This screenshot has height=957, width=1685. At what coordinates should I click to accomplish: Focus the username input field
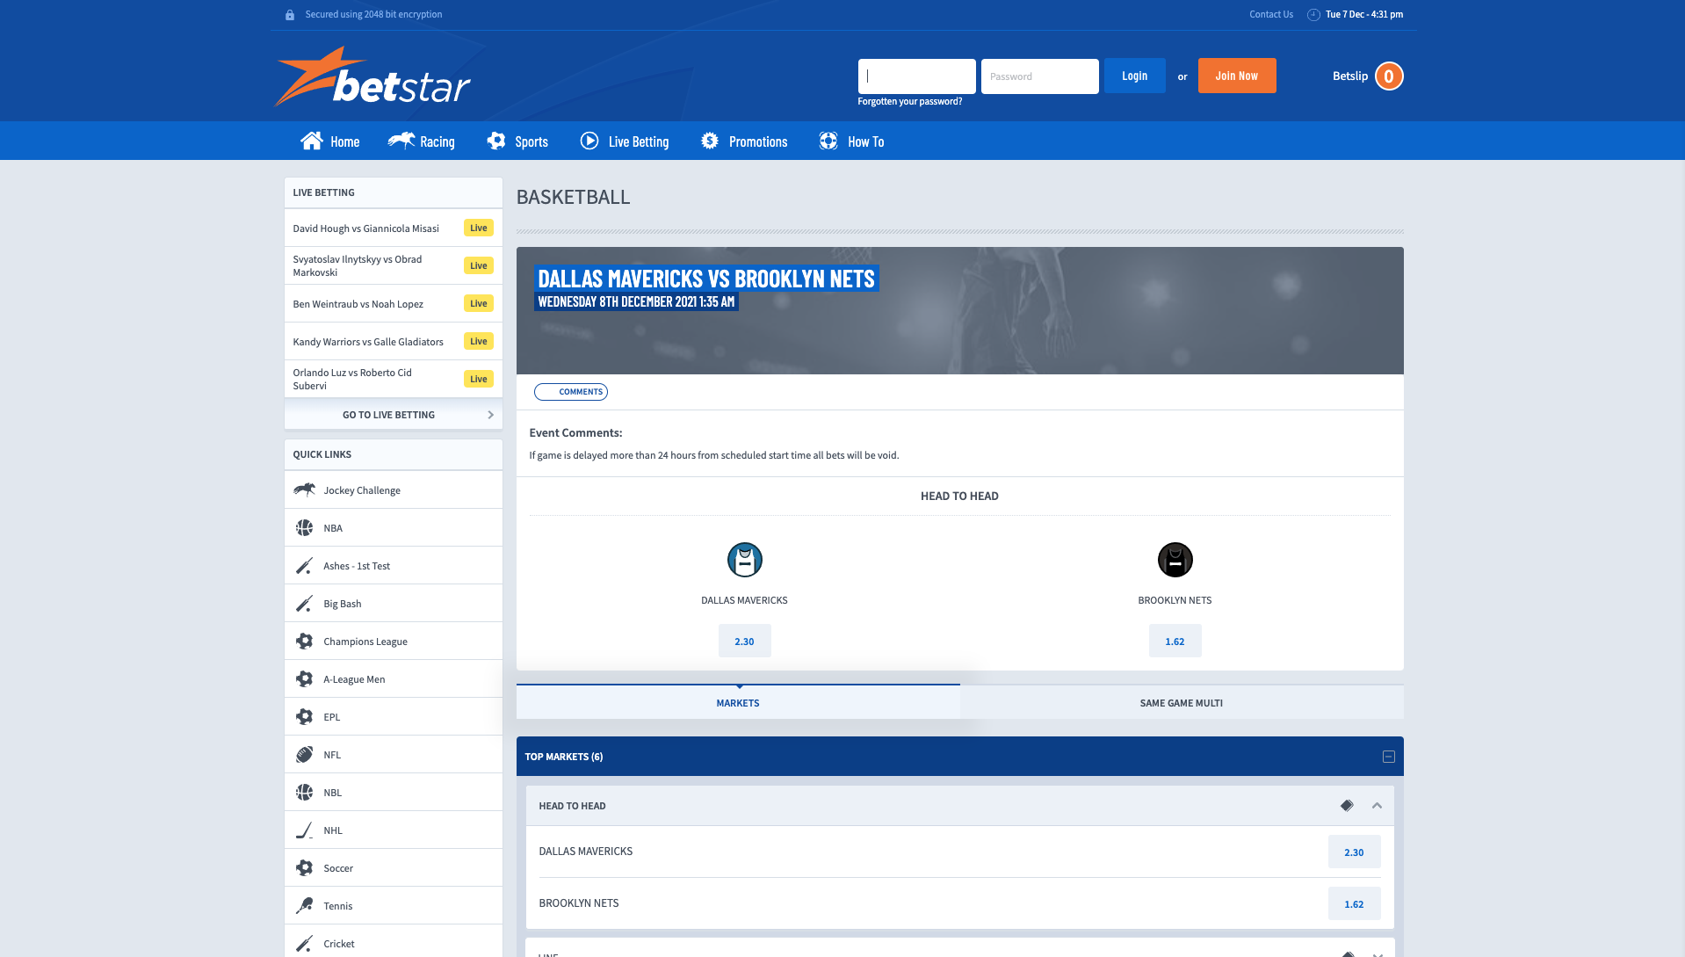pyautogui.click(x=916, y=76)
